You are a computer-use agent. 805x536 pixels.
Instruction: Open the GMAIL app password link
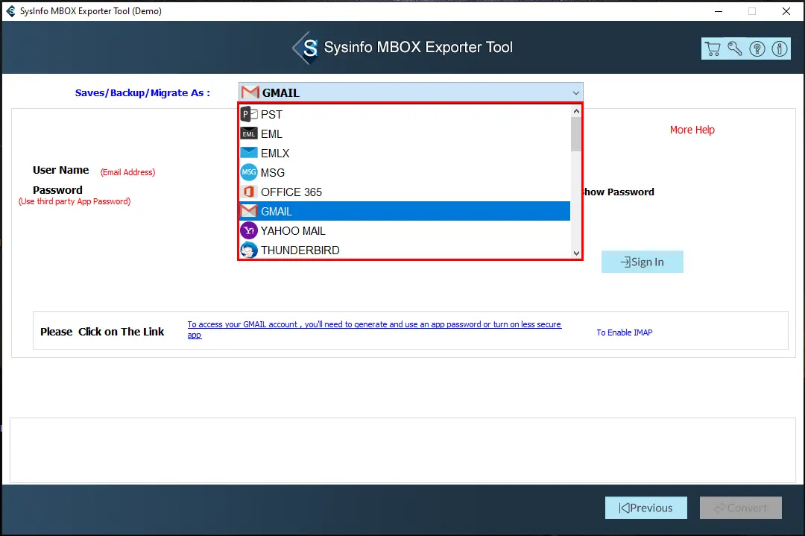tap(374, 330)
